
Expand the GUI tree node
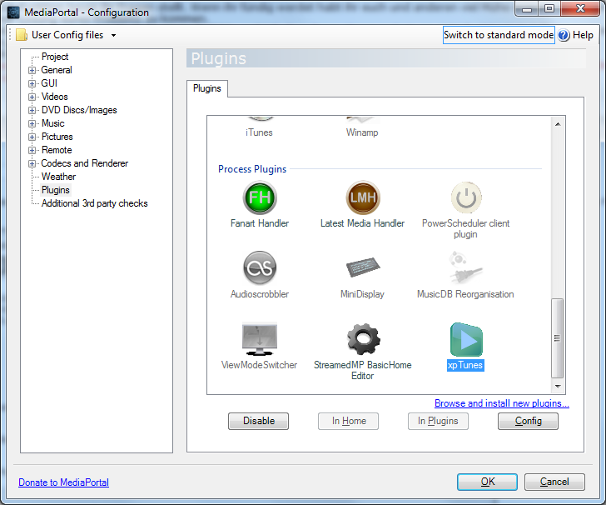point(32,83)
